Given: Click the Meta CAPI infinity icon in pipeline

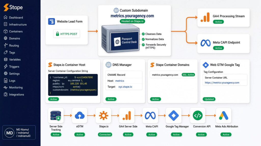Looking at the screenshot, I should coord(150,116).
